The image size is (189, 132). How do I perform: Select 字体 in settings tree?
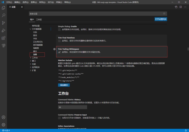point(35,38)
